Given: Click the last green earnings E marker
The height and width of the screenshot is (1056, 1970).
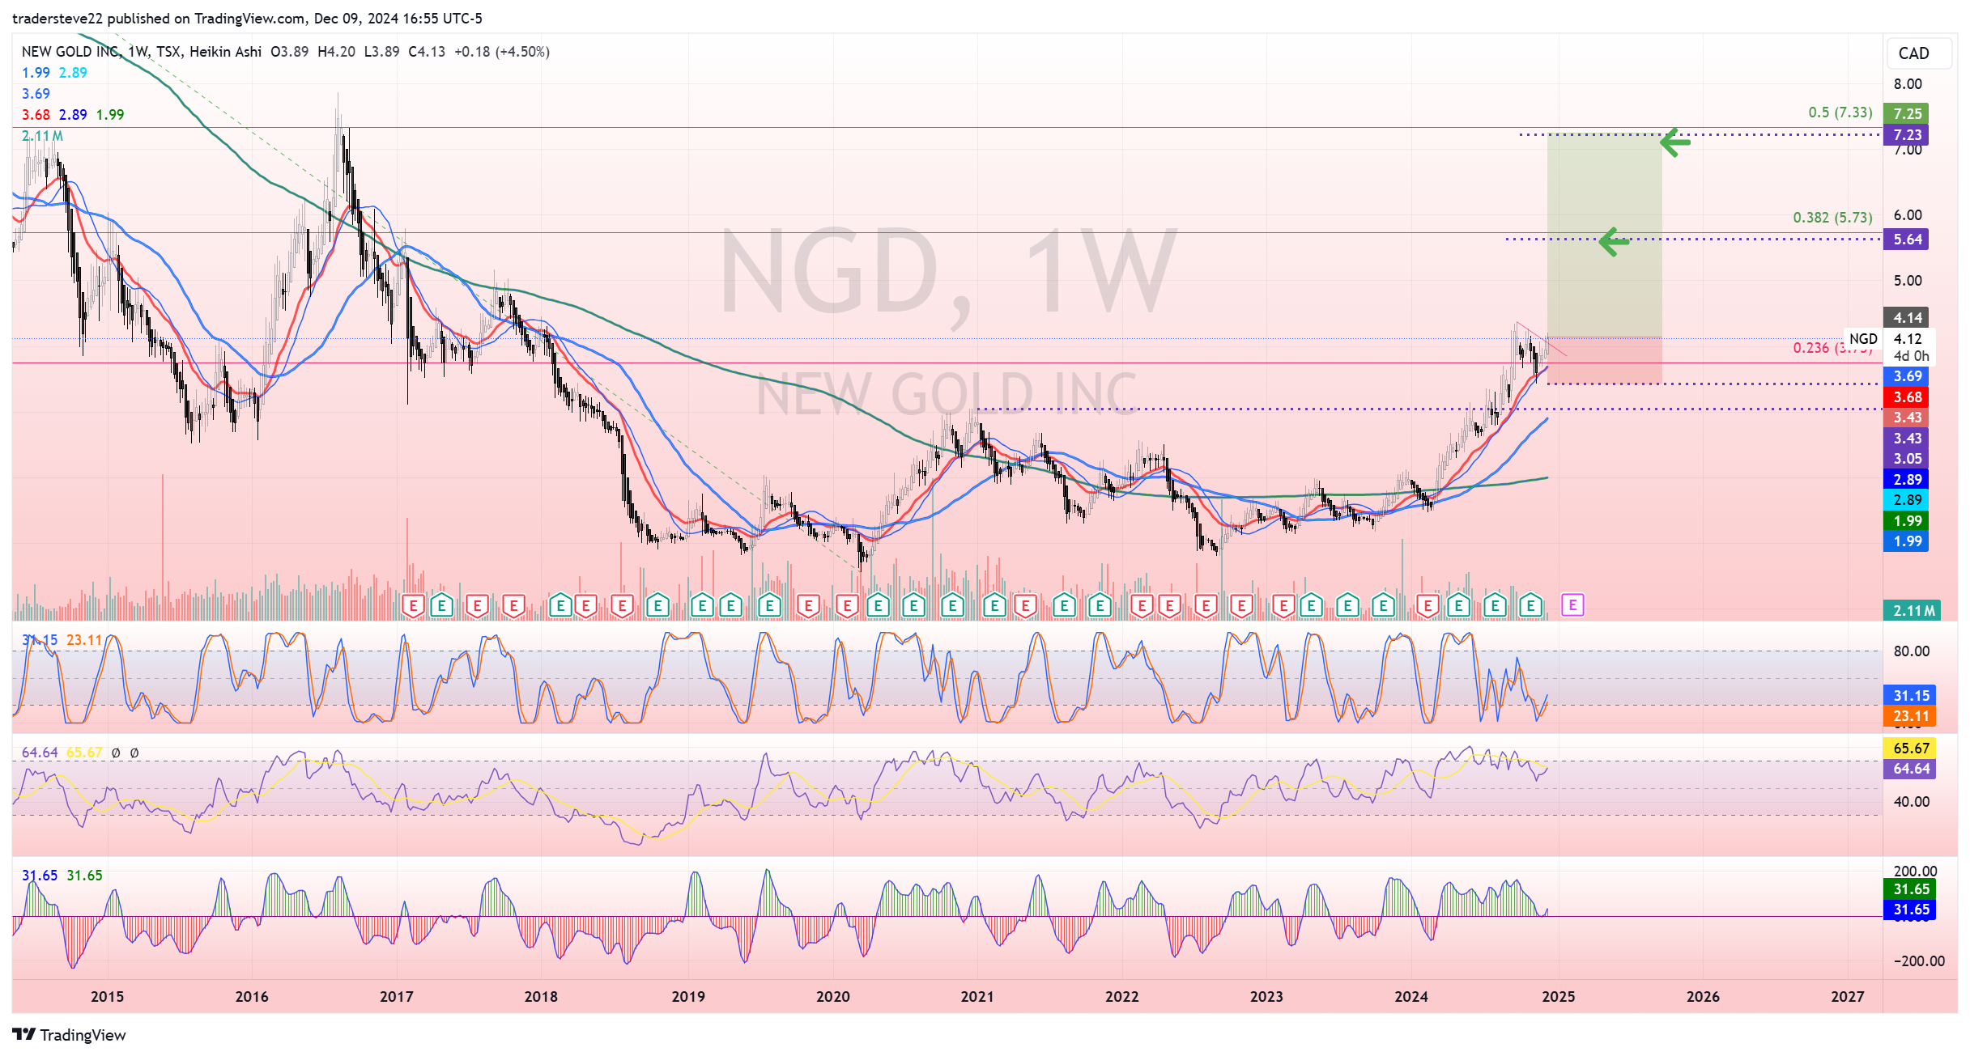Looking at the screenshot, I should 1530,605.
